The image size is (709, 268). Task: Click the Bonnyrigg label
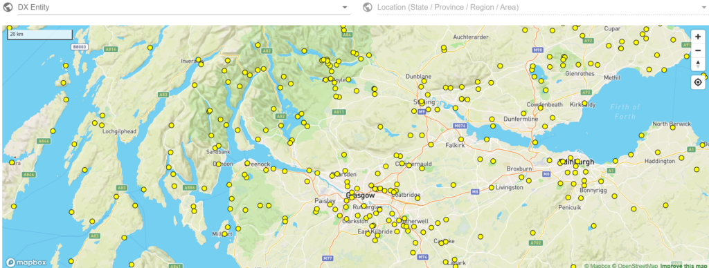593,191
